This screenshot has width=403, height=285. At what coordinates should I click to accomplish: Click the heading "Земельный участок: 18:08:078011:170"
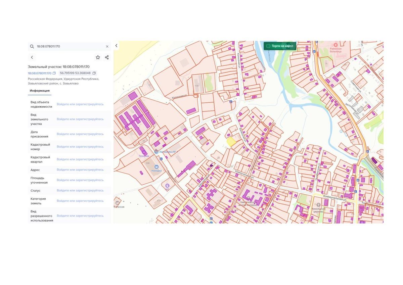(x=59, y=67)
